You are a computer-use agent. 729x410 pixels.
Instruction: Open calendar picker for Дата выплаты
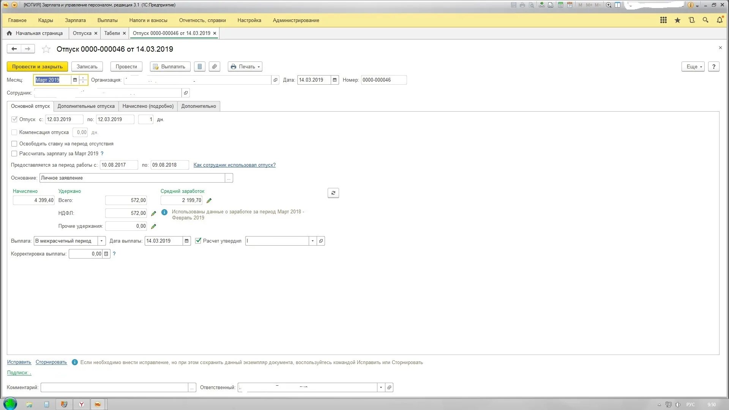click(186, 241)
